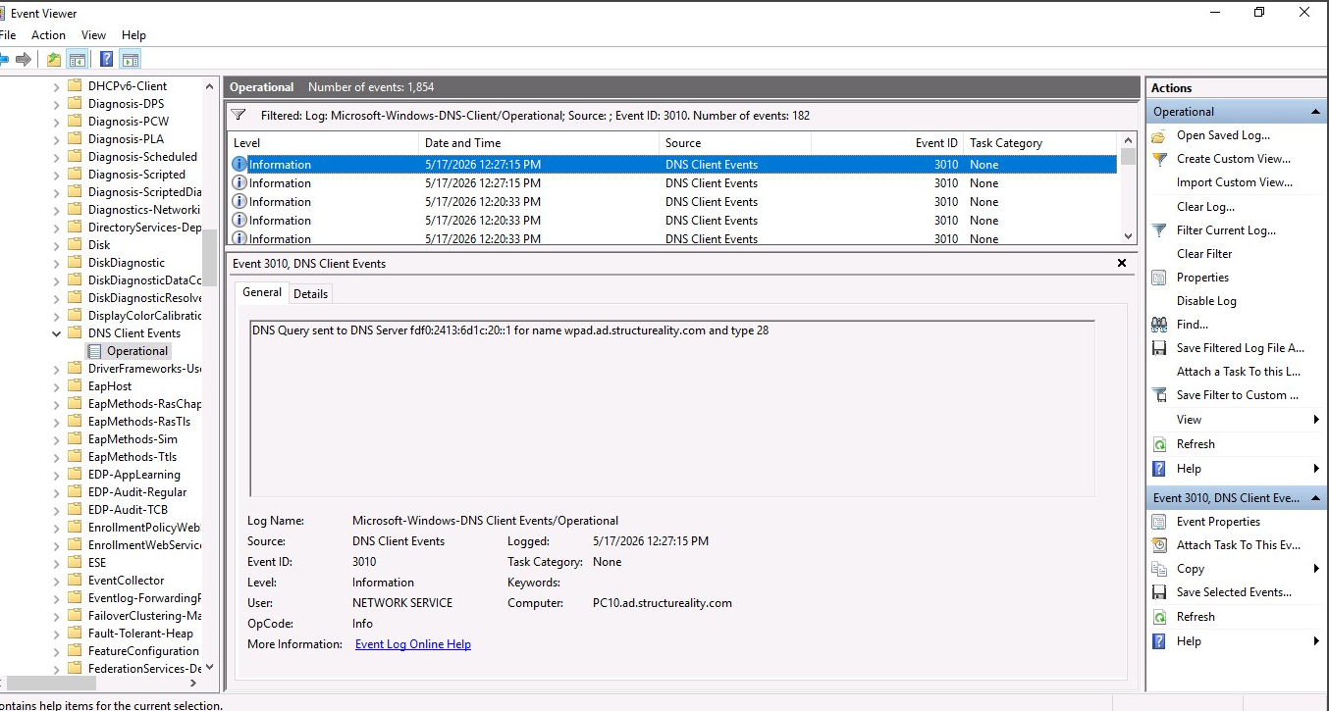1329x711 pixels.
Task: Select the FeatureConfiguration tree item
Action: click(x=143, y=651)
